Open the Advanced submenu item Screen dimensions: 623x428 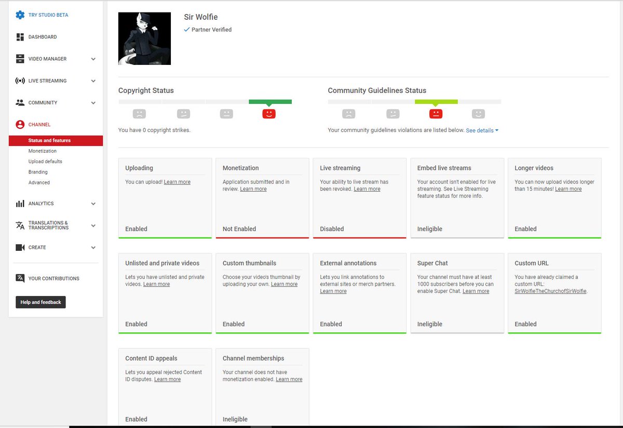[x=39, y=182]
